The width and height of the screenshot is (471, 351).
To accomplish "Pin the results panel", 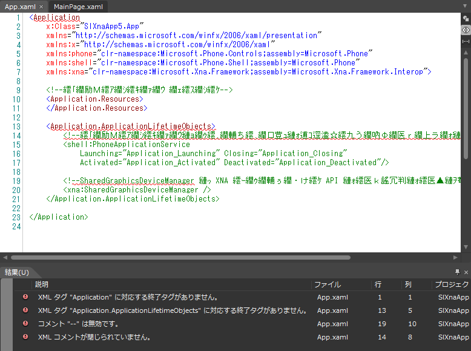I will pos(458,272).
